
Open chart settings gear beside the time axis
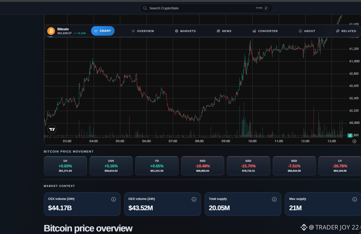coord(354,141)
